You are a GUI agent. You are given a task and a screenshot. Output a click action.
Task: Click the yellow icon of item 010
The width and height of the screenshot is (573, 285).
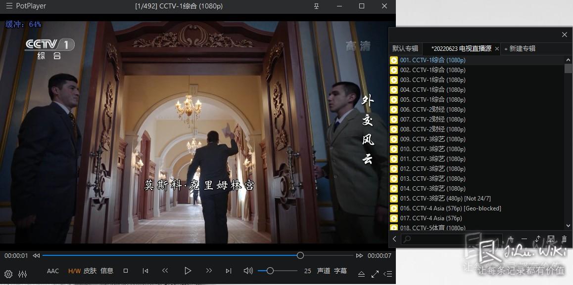coord(394,149)
